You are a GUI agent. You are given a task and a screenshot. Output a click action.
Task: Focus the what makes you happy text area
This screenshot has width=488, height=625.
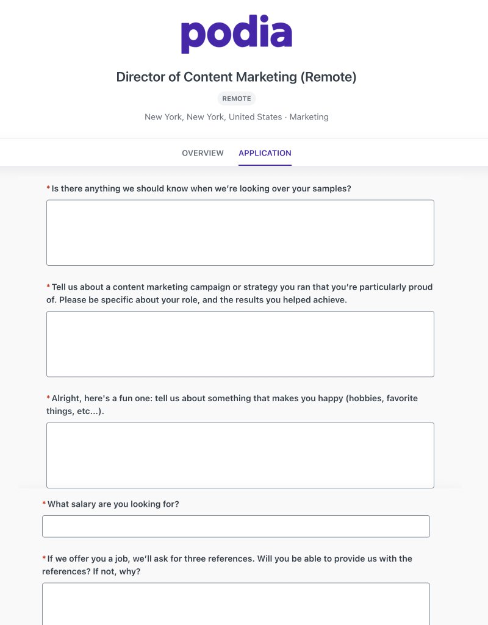pyautogui.click(x=240, y=455)
